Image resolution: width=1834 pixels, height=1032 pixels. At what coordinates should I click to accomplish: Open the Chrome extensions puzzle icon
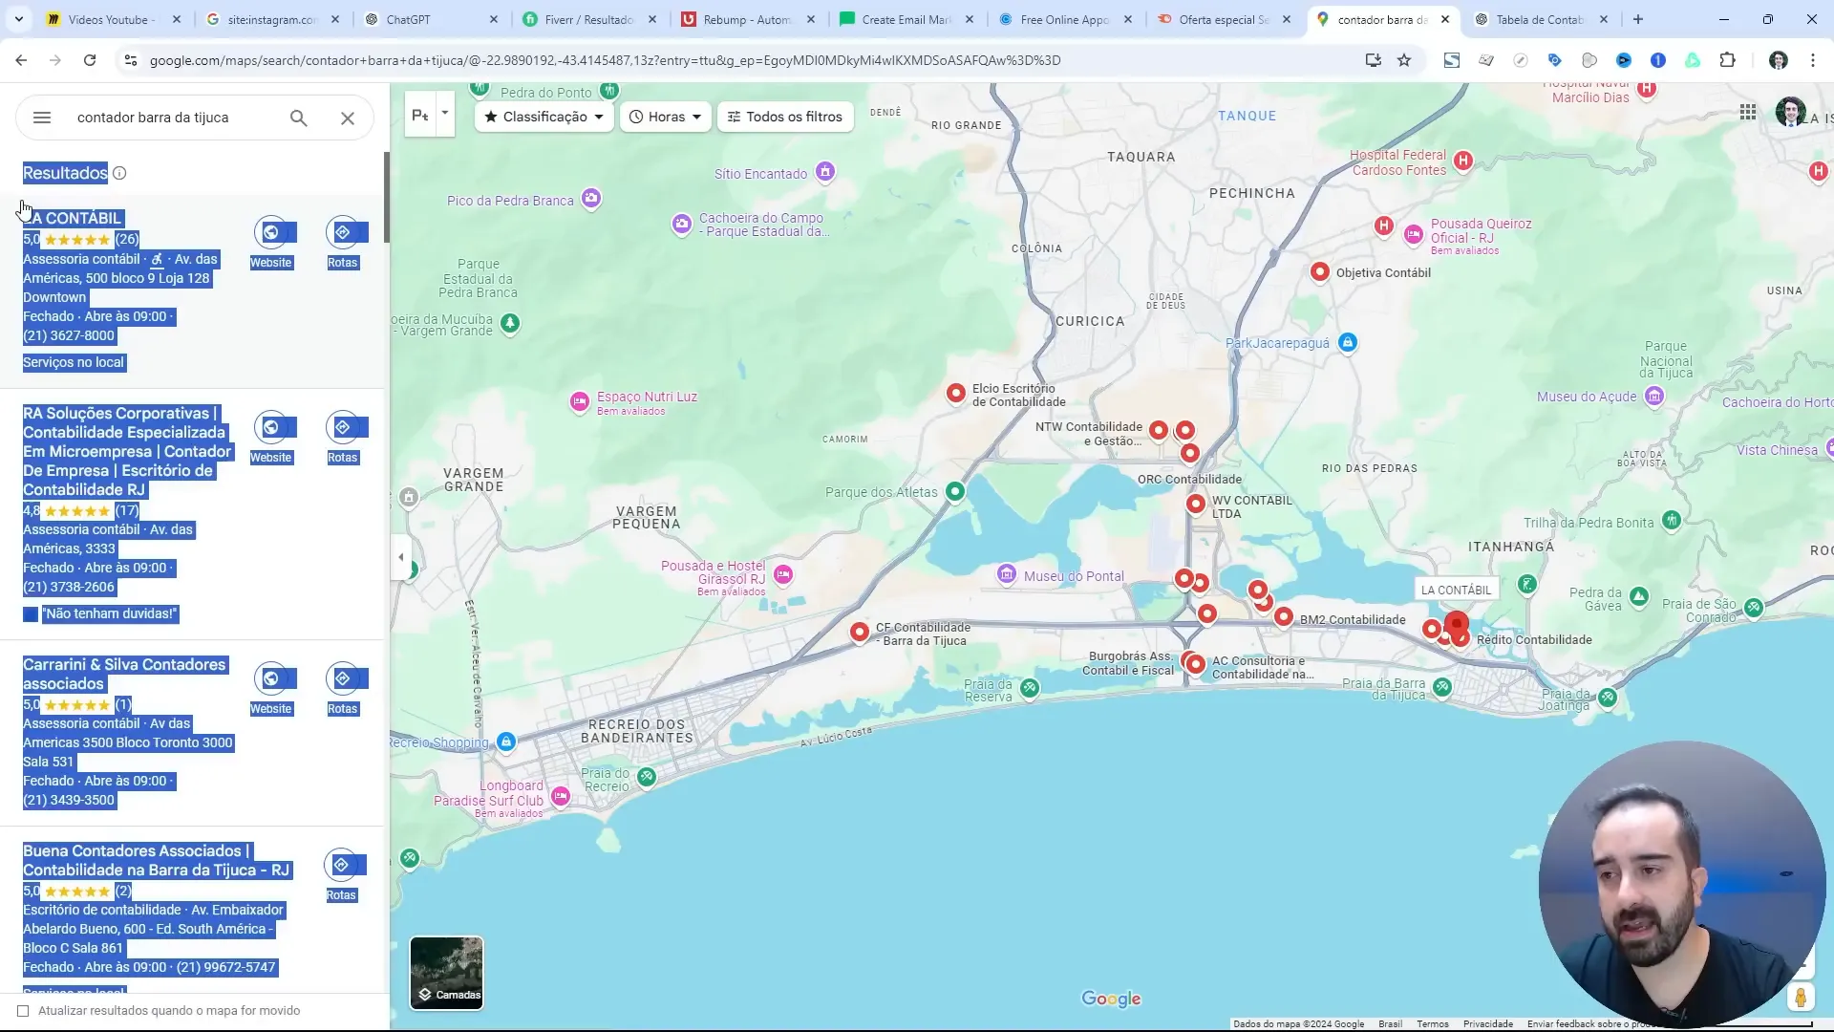pyautogui.click(x=1727, y=60)
